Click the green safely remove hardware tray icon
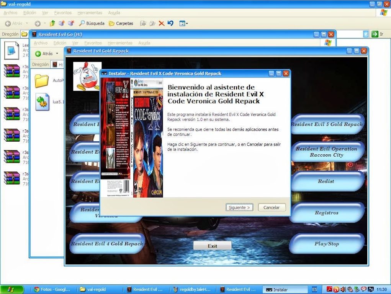Image resolution: width=391 pixels, height=294 pixels. [357, 289]
